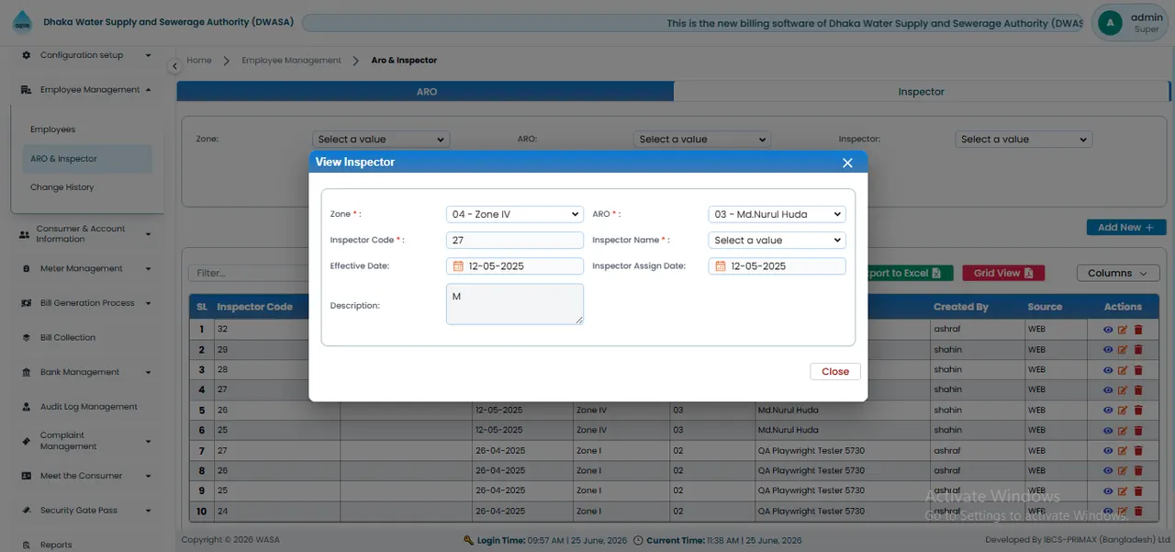
Task: Edit the row 6 inspector record
Action: pos(1123,430)
